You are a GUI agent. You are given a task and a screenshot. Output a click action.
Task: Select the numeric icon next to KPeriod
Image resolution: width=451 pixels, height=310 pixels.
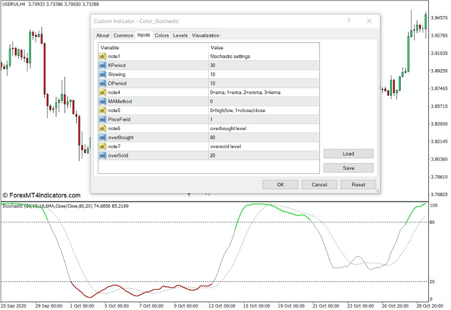point(102,65)
